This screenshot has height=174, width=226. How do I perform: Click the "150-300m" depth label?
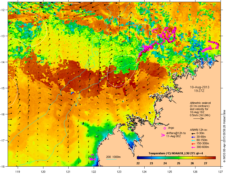tap(203, 143)
